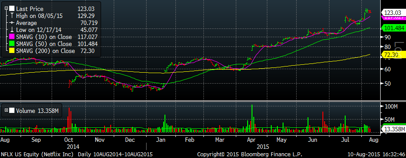The height and width of the screenshot is (158, 406).
Task: Select "SMAVG (200) on Close" legend label
Action: 45,51
